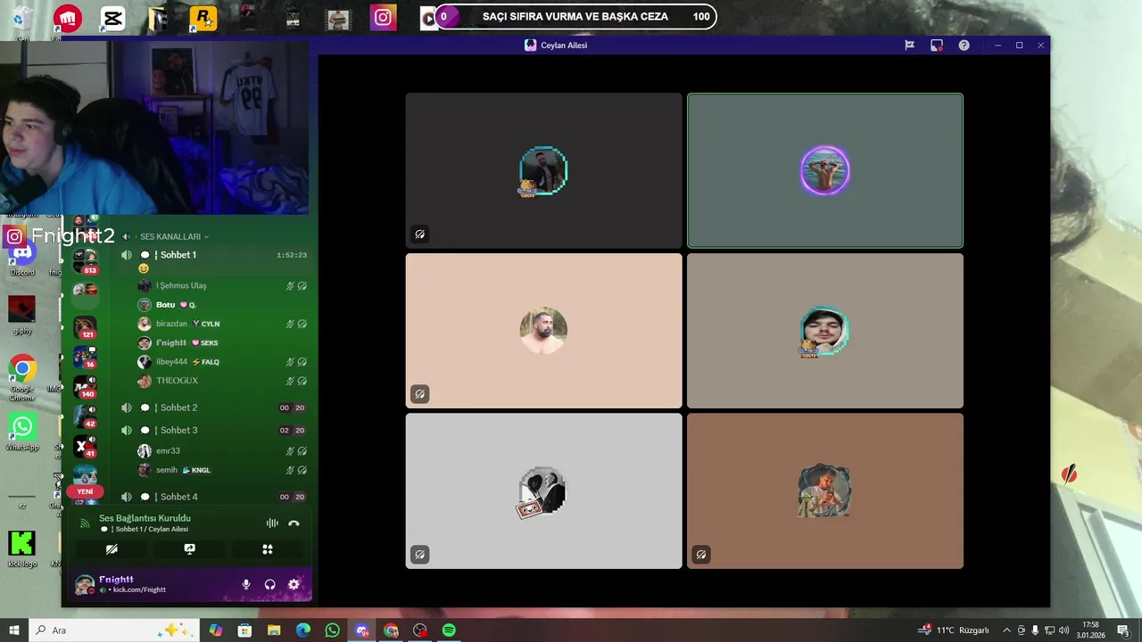Open voice activities launcher icon
This screenshot has height=642, width=1142.
pyautogui.click(x=267, y=549)
